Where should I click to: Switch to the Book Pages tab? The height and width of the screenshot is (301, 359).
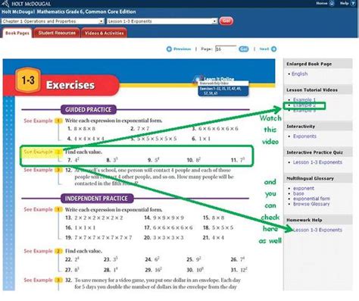point(17,33)
